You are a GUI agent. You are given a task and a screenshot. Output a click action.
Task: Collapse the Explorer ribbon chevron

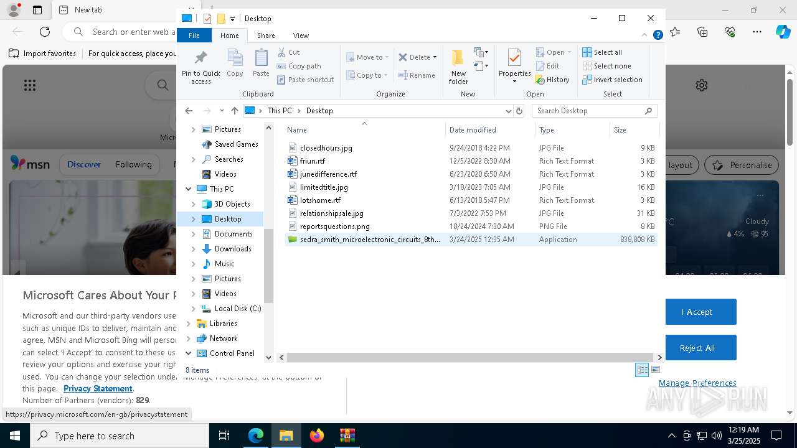(x=645, y=35)
